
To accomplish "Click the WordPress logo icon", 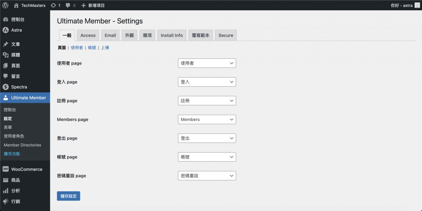I will click(x=5, y=5).
